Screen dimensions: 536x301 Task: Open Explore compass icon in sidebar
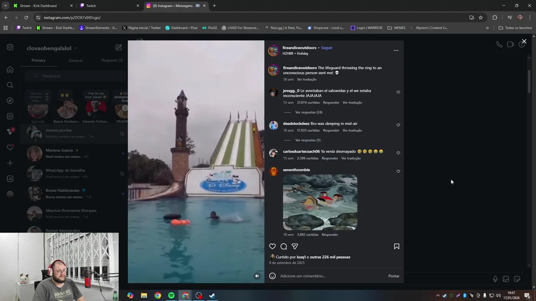10,100
